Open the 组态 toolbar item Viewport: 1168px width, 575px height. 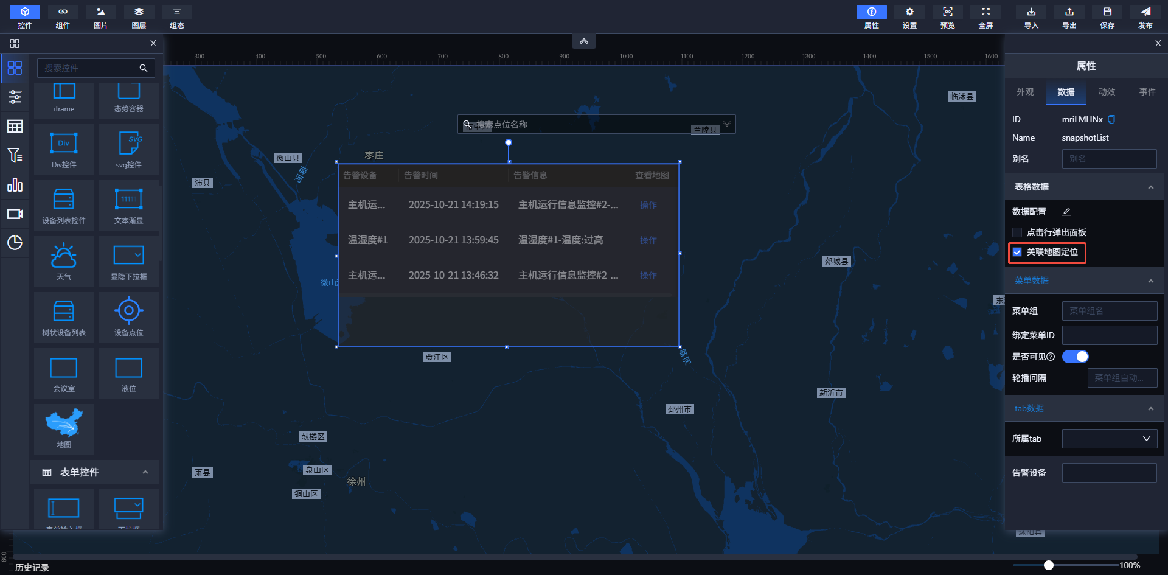coord(177,17)
